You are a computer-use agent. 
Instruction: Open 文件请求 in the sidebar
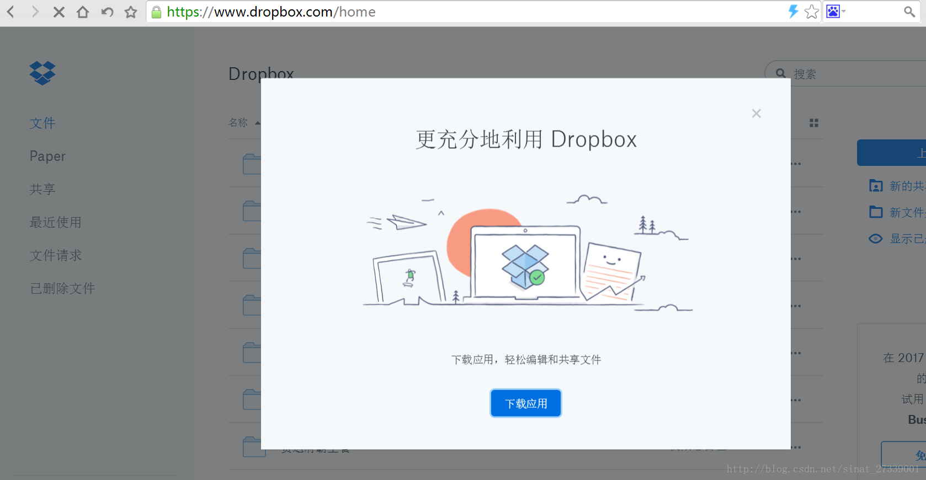click(x=55, y=255)
